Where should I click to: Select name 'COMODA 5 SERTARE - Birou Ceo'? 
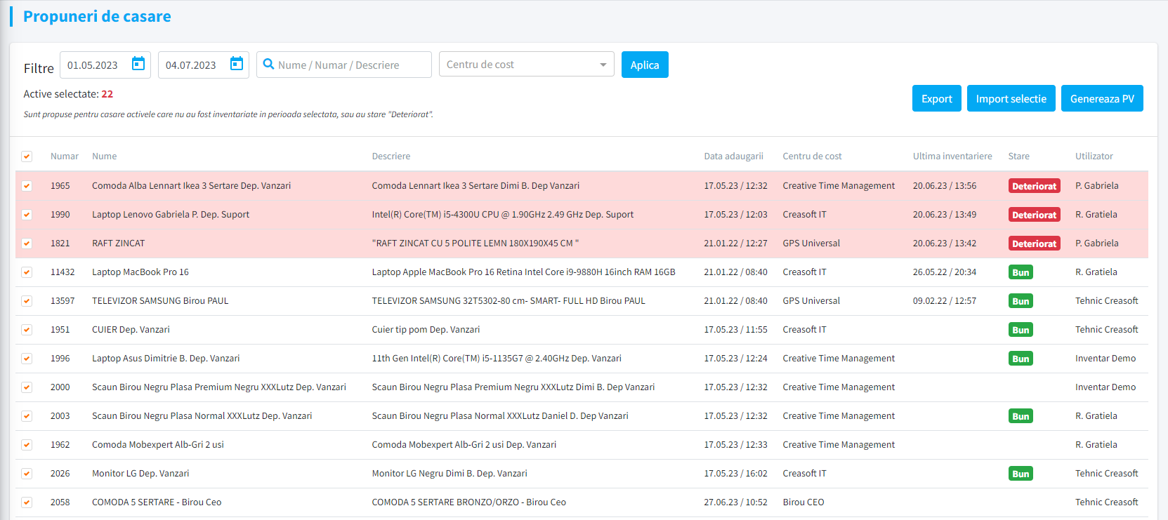(x=157, y=502)
